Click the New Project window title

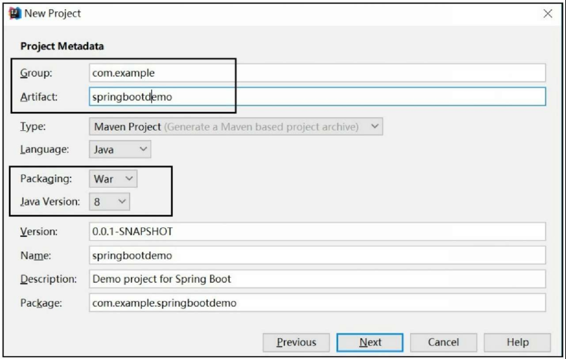[53, 14]
